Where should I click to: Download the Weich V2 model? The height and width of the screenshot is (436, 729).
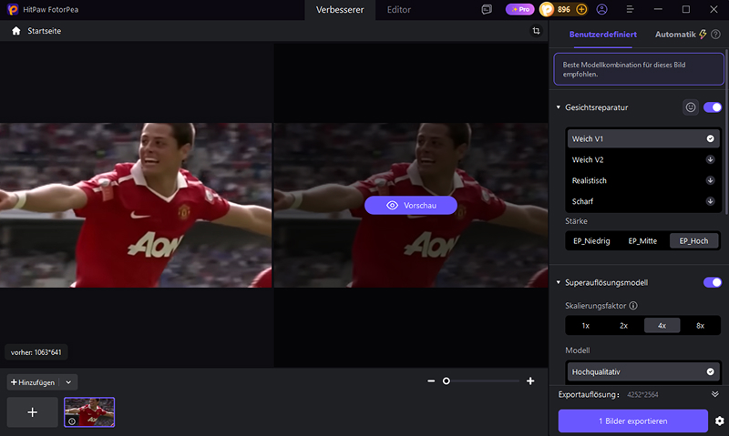[x=710, y=159]
